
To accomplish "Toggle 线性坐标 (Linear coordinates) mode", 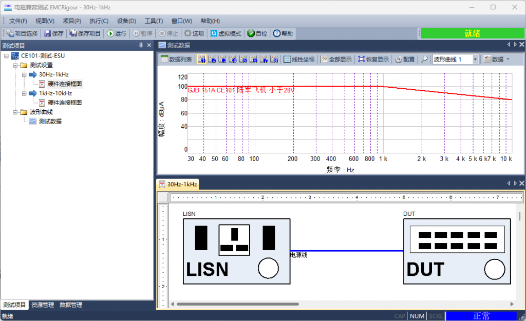I will [299, 59].
